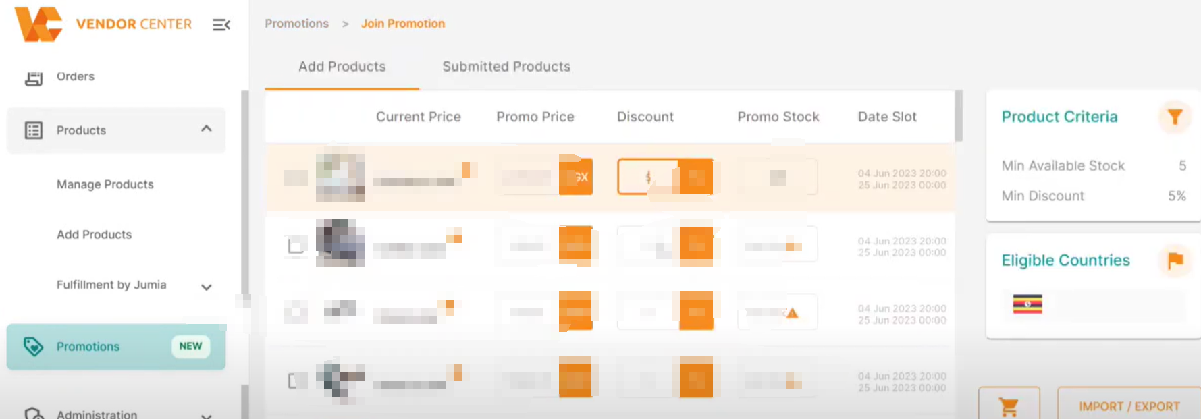Click the Product Criteria filter funnel icon

pos(1175,117)
